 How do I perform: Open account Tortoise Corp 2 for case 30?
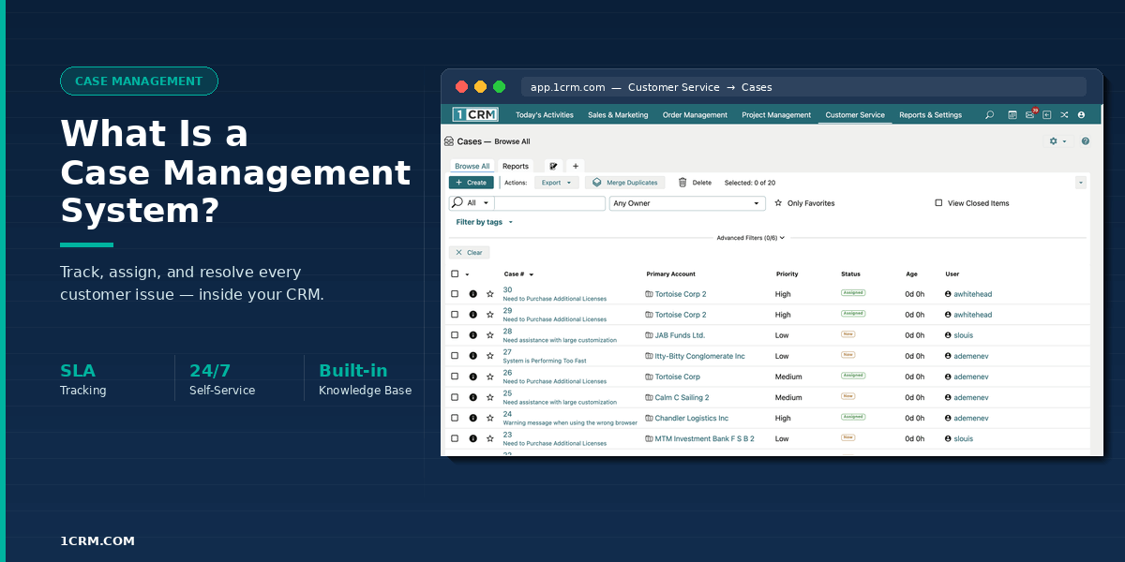(681, 294)
